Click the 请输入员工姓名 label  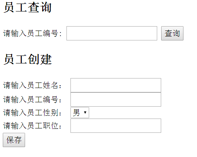click(x=32, y=85)
